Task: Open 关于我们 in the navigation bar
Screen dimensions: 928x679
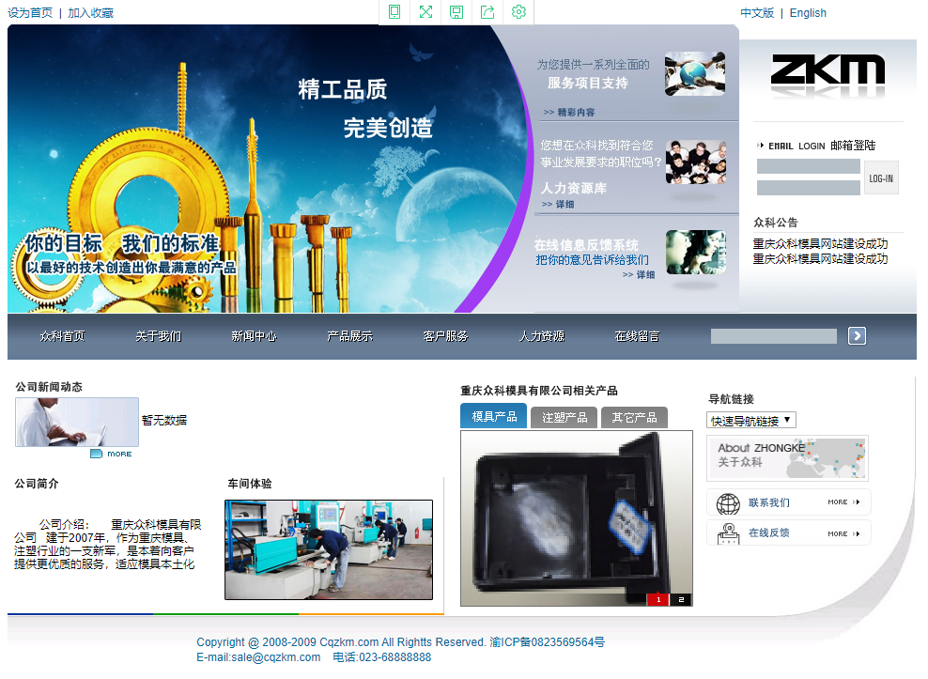Action: click(158, 336)
